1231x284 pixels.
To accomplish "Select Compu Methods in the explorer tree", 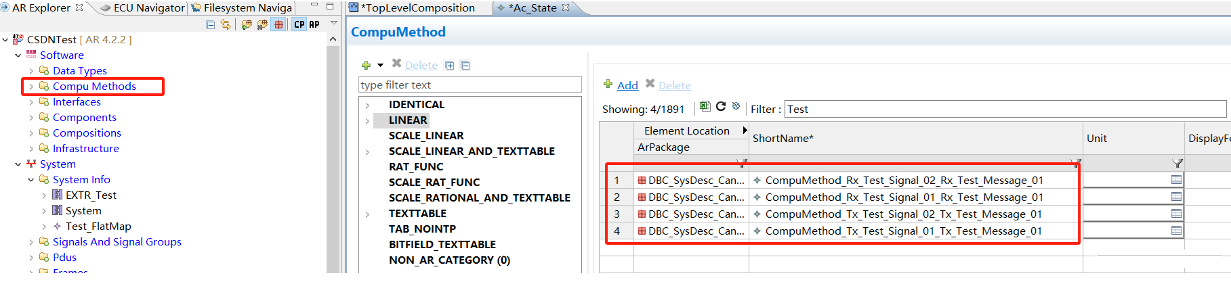I will click(x=94, y=87).
